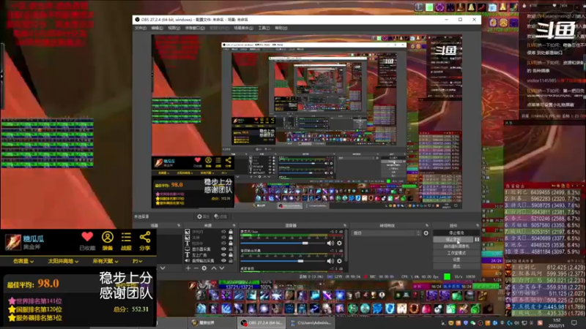Toggle visibility eye of the third source row
The height and width of the screenshot is (329, 586).
click(223, 243)
